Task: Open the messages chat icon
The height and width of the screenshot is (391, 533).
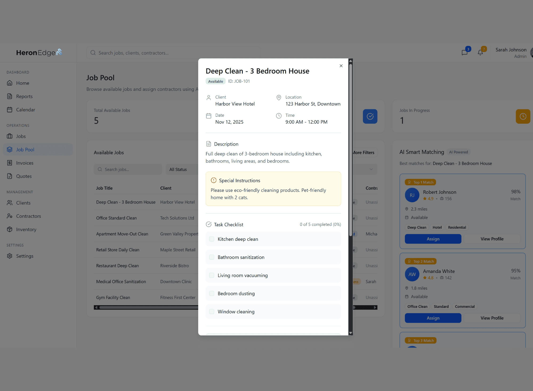Action: click(465, 53)
